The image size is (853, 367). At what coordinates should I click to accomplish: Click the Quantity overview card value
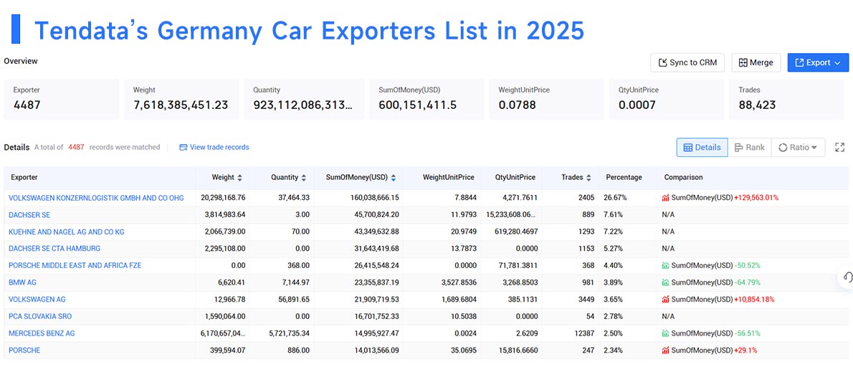pos(302,105)
